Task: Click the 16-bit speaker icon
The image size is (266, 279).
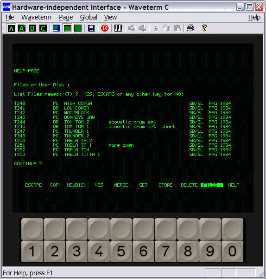Action: 142,28
